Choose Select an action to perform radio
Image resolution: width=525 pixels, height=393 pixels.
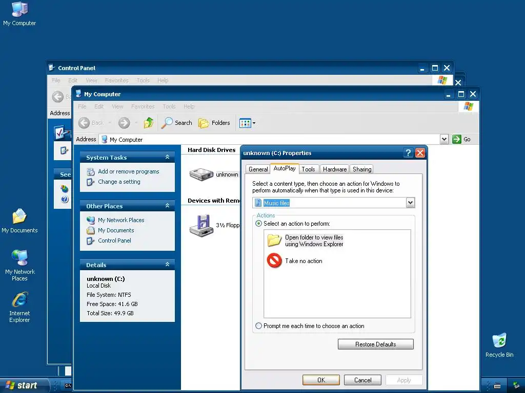point(258,224)
